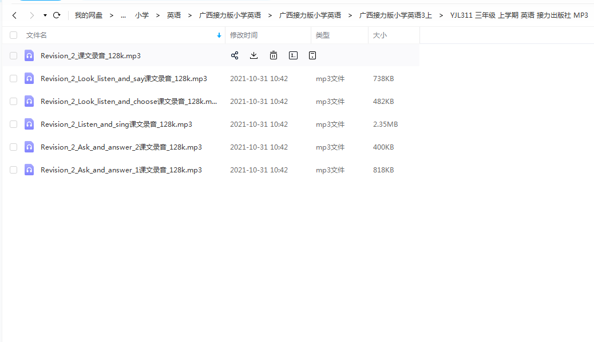Screen dimensions: 594x342
Task: Sort by 类型 column header
Action: 323,35
